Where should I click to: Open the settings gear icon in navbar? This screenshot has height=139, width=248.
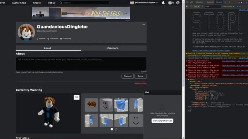[178, 3]
